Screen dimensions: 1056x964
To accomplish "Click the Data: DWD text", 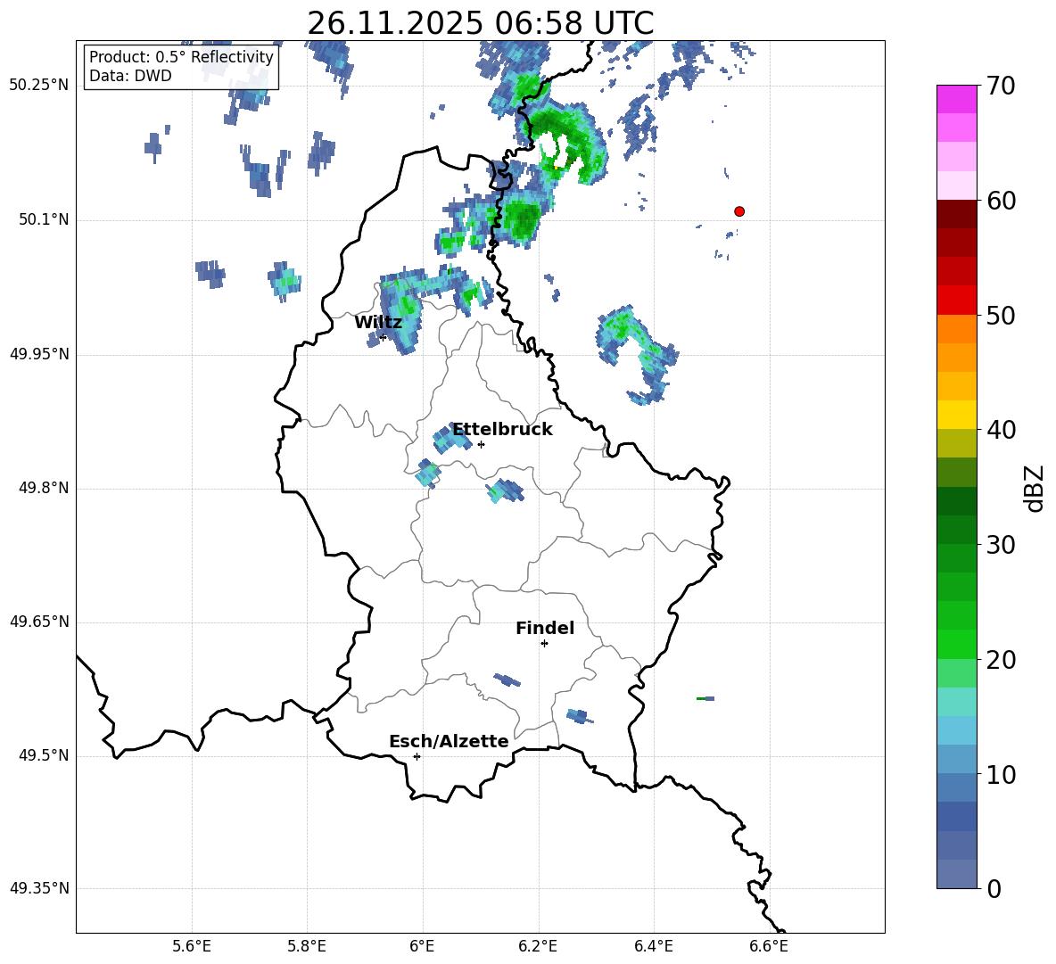I will click(130, 76).
